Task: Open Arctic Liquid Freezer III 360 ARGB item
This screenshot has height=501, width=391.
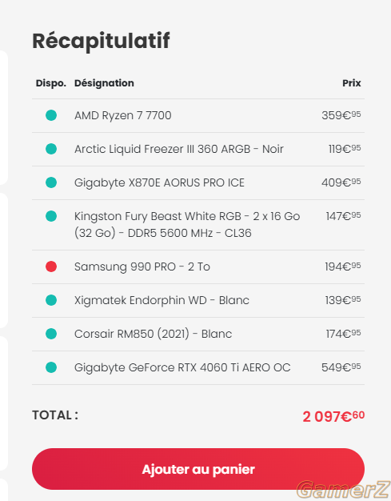Action: click(x=179, y=149)
